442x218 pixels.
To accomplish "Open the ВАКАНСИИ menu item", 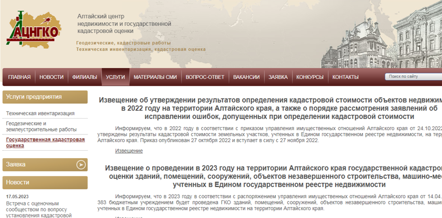I will (x=246, y=77).
